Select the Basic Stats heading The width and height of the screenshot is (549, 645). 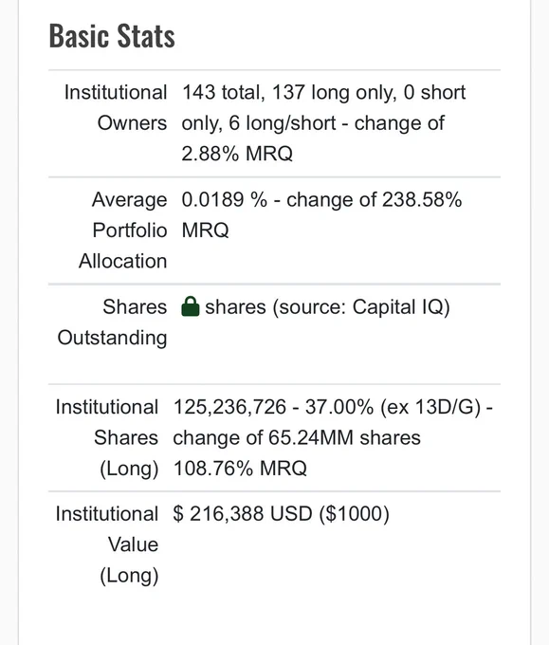click(x=112, y=36)
